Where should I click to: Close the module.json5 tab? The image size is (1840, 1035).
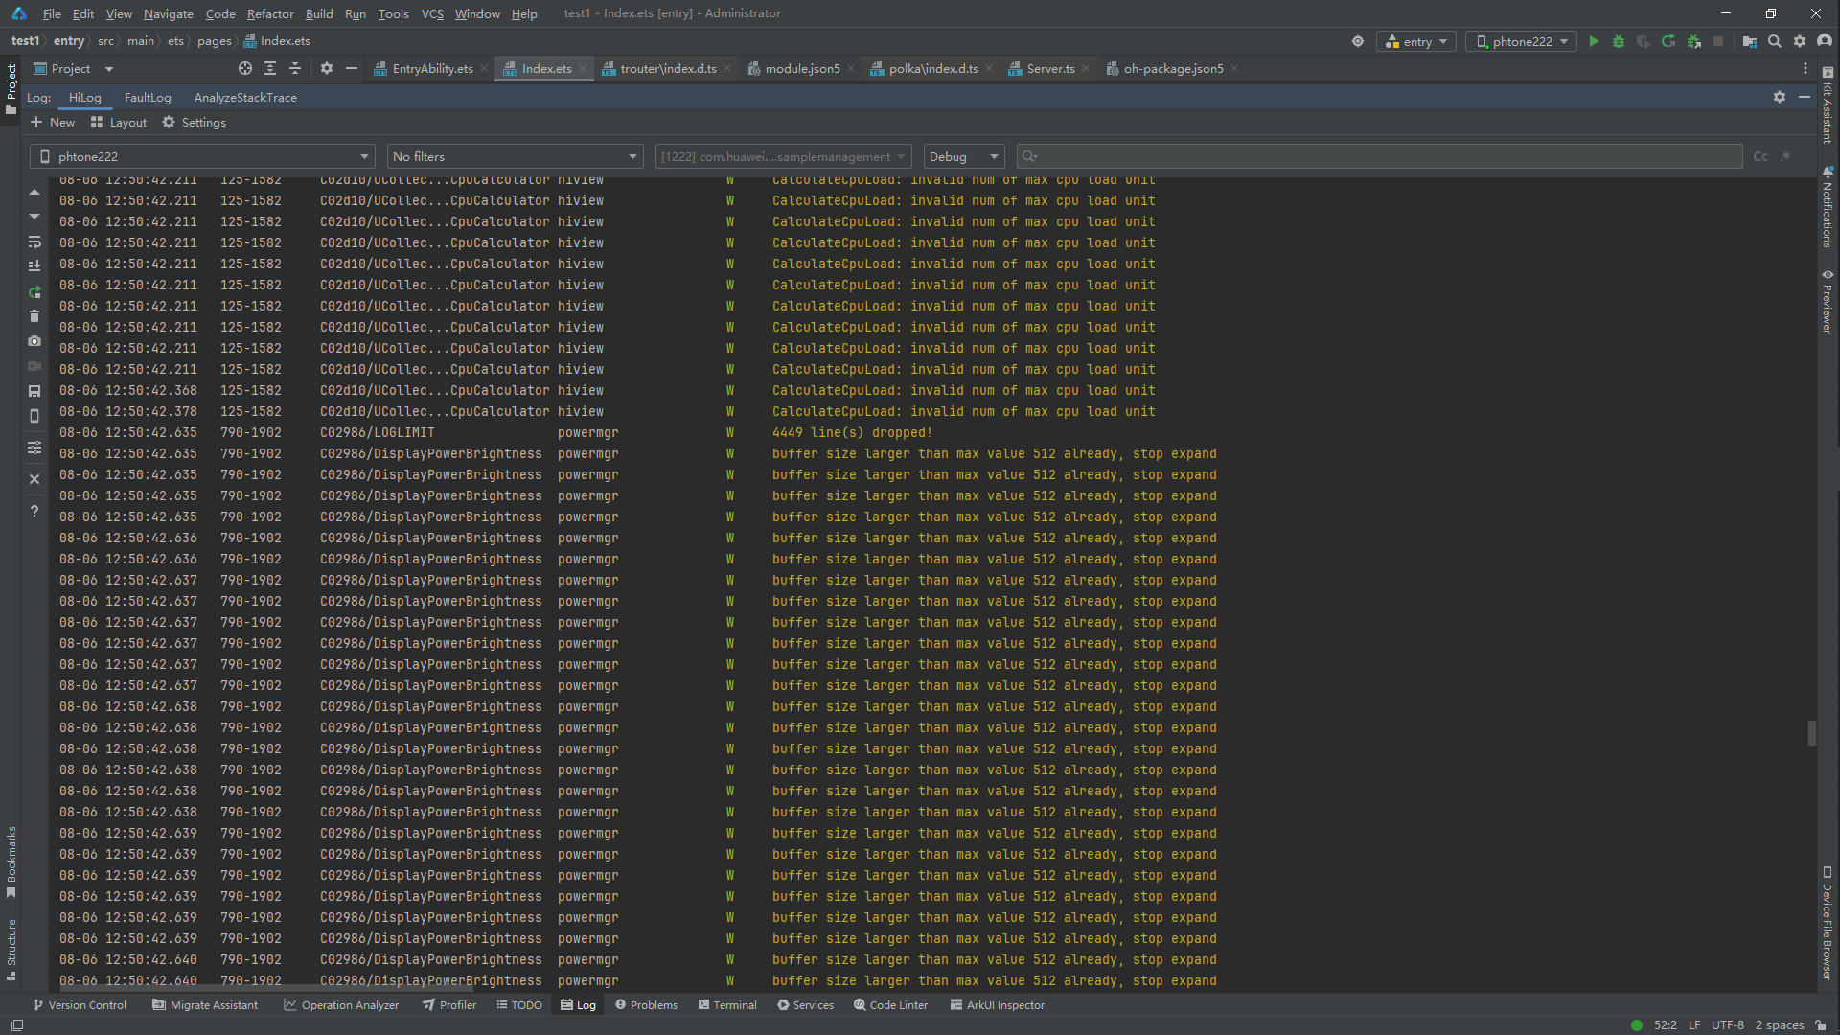(850, 68)
